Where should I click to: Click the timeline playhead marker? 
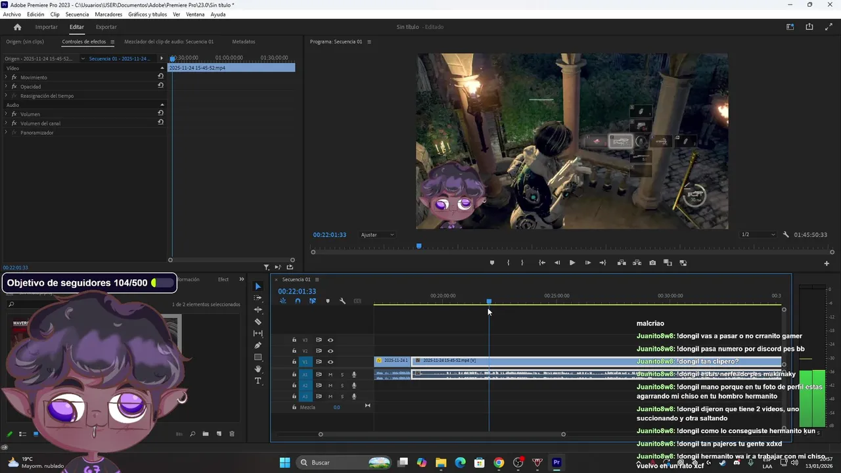(x=489, y=302)
